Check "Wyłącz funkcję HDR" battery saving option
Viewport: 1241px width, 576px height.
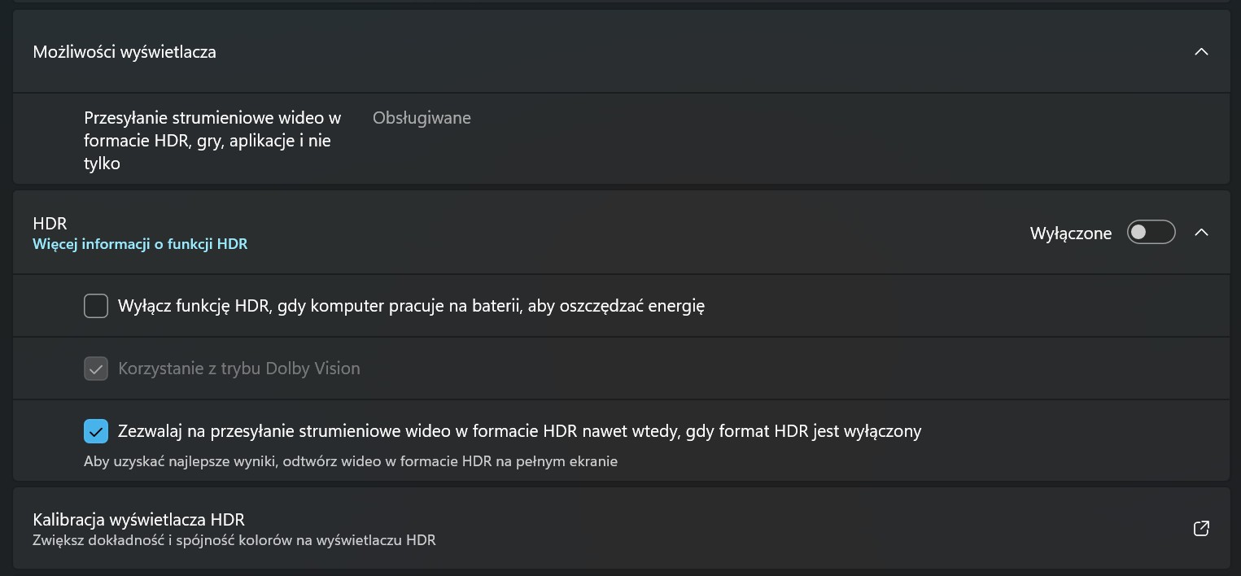tap(95, 305)
